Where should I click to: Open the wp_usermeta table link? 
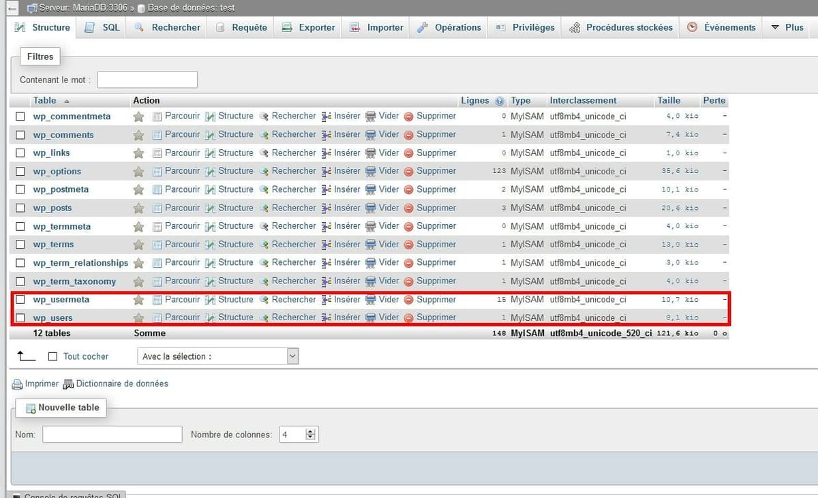pyautogui.click(x=61, y=300)
